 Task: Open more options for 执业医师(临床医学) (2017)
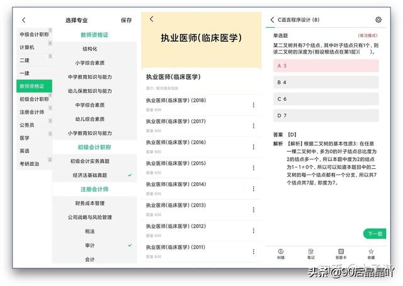pos(253,126)
